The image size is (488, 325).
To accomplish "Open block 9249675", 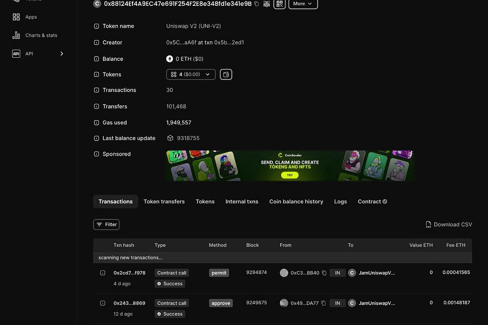I will 256,302.
